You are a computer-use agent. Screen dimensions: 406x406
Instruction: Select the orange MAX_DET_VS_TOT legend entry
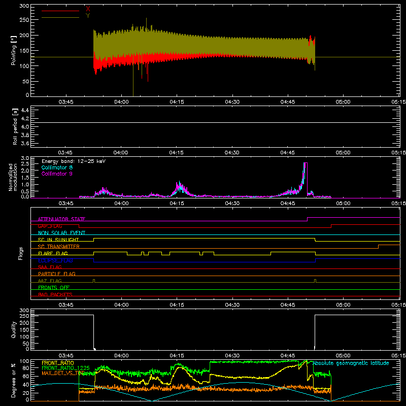point(63,373)
